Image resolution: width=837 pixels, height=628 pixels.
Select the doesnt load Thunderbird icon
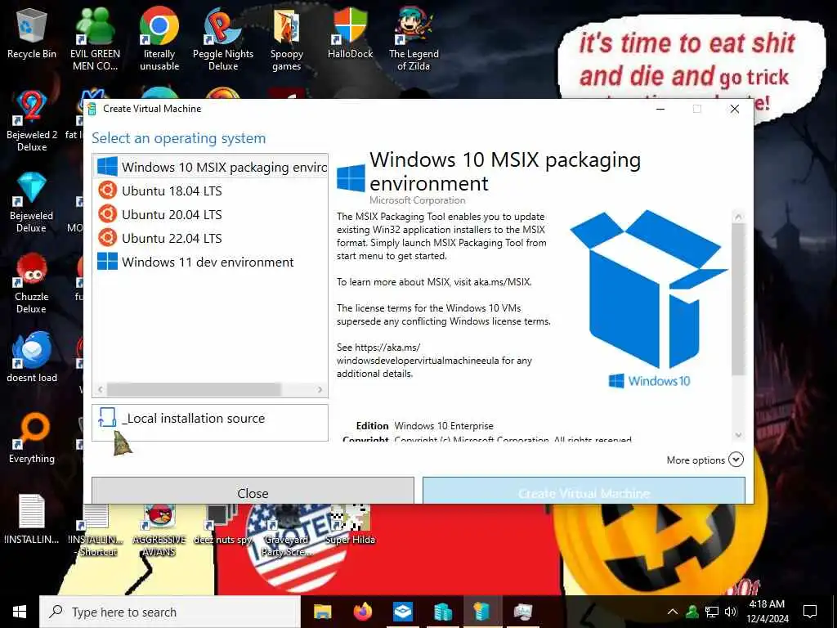point(32,357)
